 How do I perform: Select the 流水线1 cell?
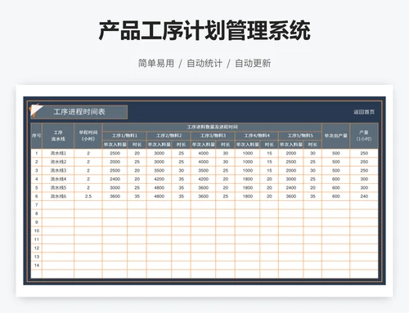pyautogui.click(x=58, y=153)
